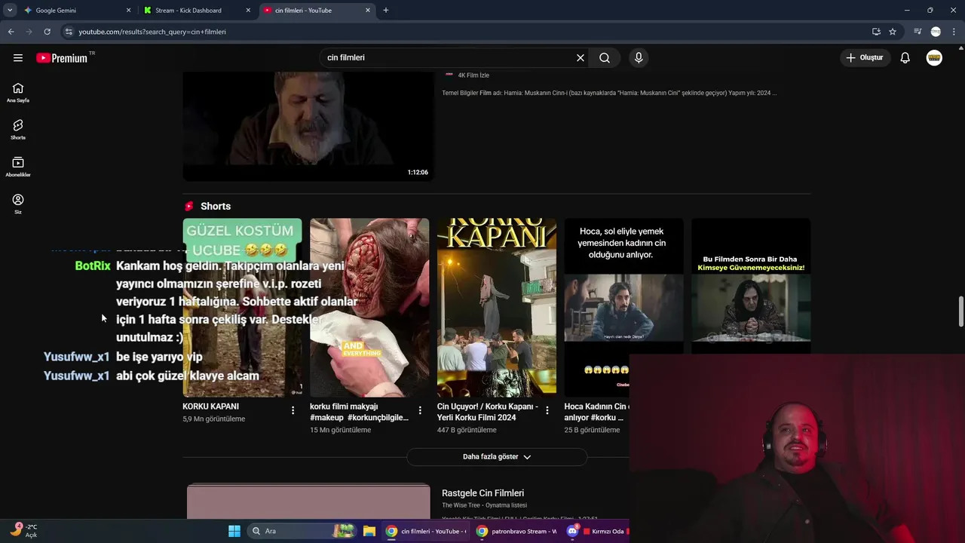This screenshot has height=543, width=965.
Task: Open Temel Bilgiler film description text
Action: (x=609, y=94)
